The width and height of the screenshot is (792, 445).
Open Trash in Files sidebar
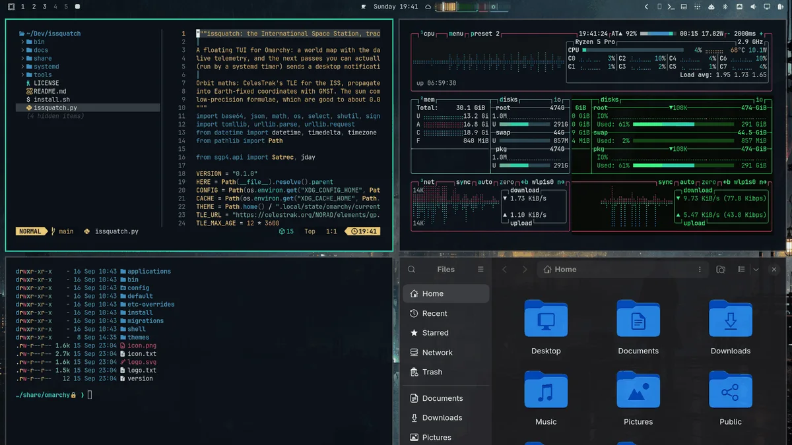coord(446,372)
